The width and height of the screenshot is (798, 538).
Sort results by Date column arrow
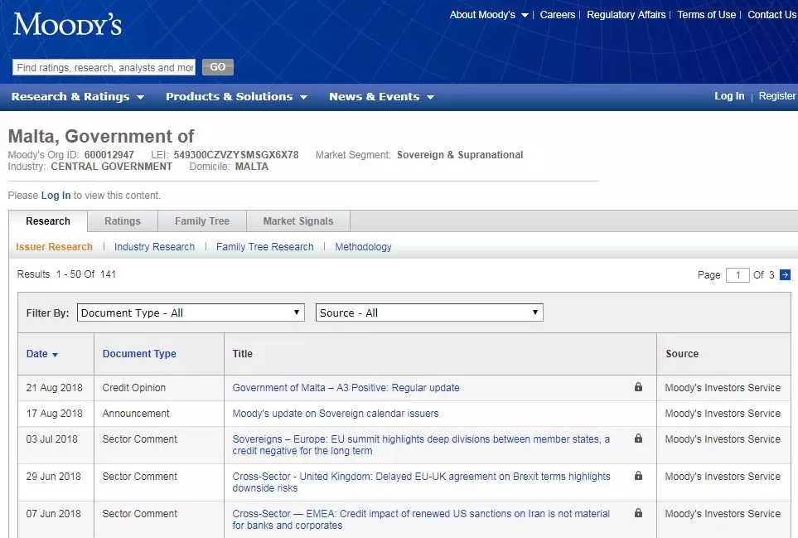[x=56, y=355]
